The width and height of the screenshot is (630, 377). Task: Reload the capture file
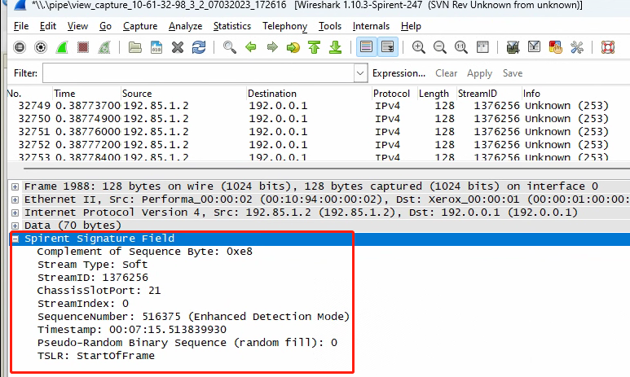tap(199, 47)
